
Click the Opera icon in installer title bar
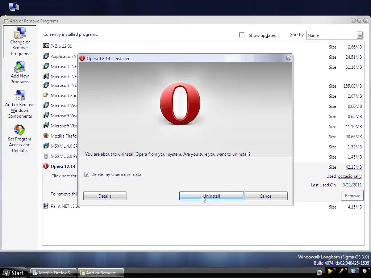pos(82,58)
